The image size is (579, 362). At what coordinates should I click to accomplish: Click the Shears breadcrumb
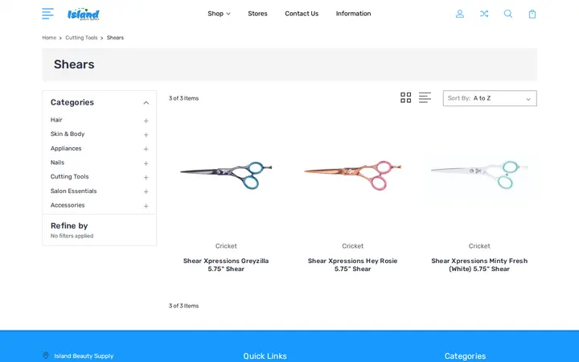115,38
